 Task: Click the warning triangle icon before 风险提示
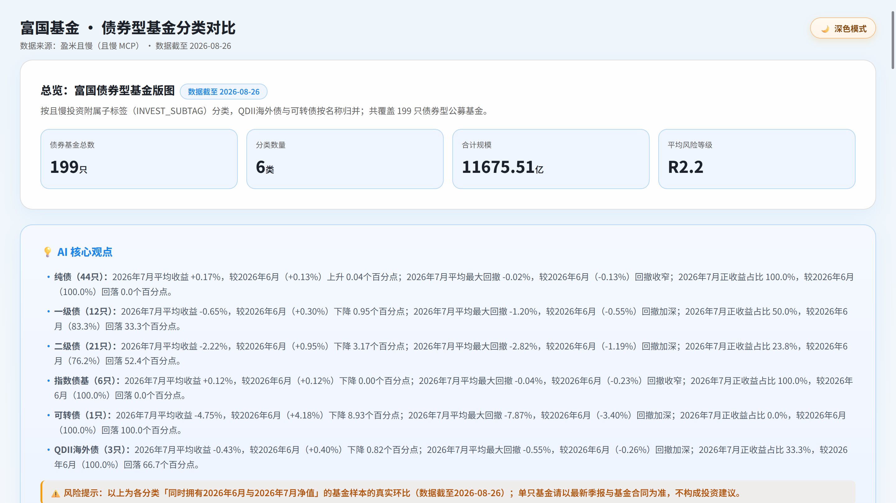point(56,494)
